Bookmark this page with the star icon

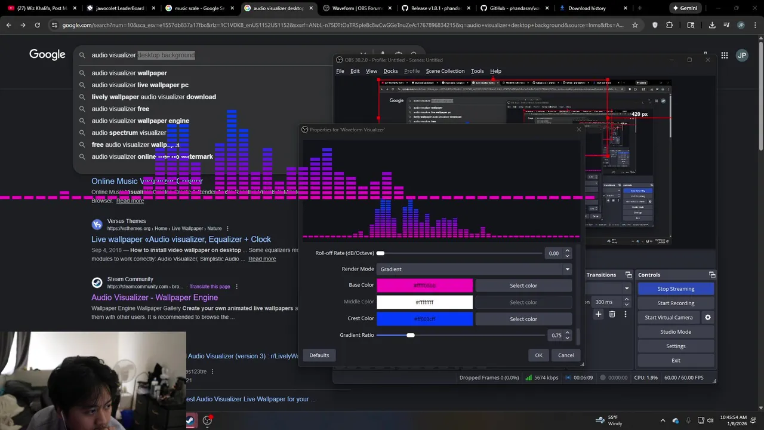(635, 25)
